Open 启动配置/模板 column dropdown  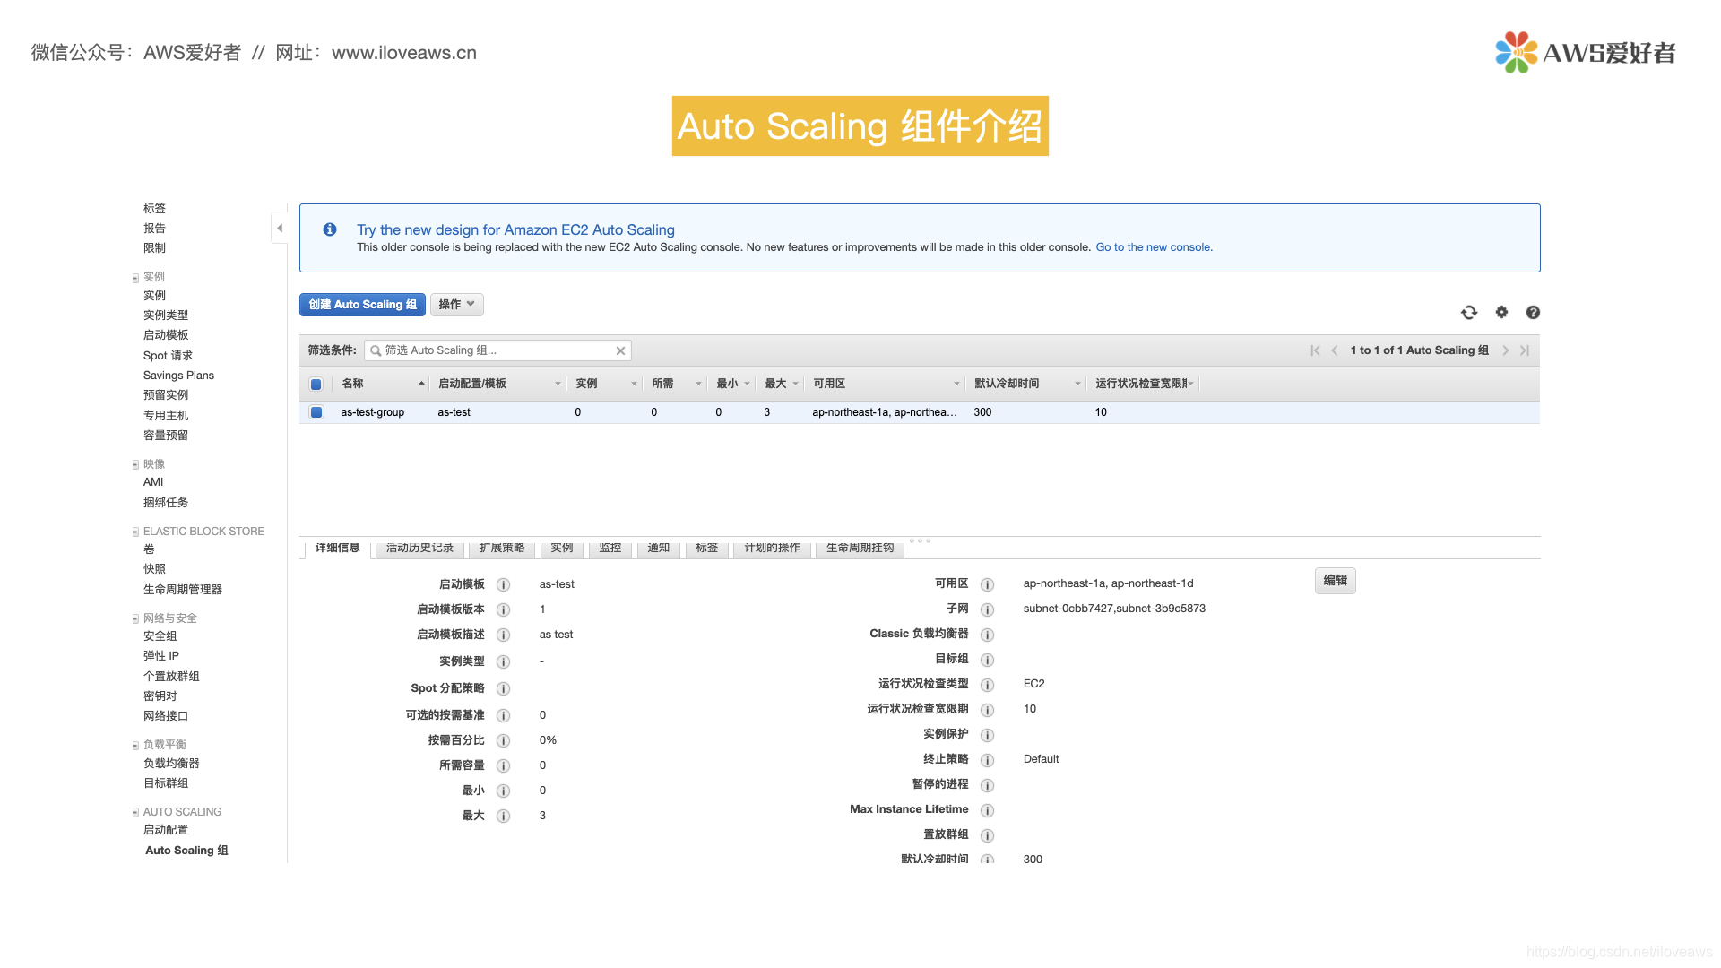coord(558,384)
